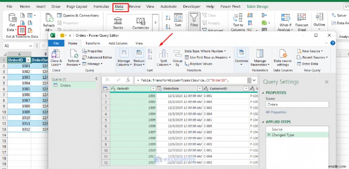
Task: Switch to Add Column tab in Power Query
Action: (118, 43)
